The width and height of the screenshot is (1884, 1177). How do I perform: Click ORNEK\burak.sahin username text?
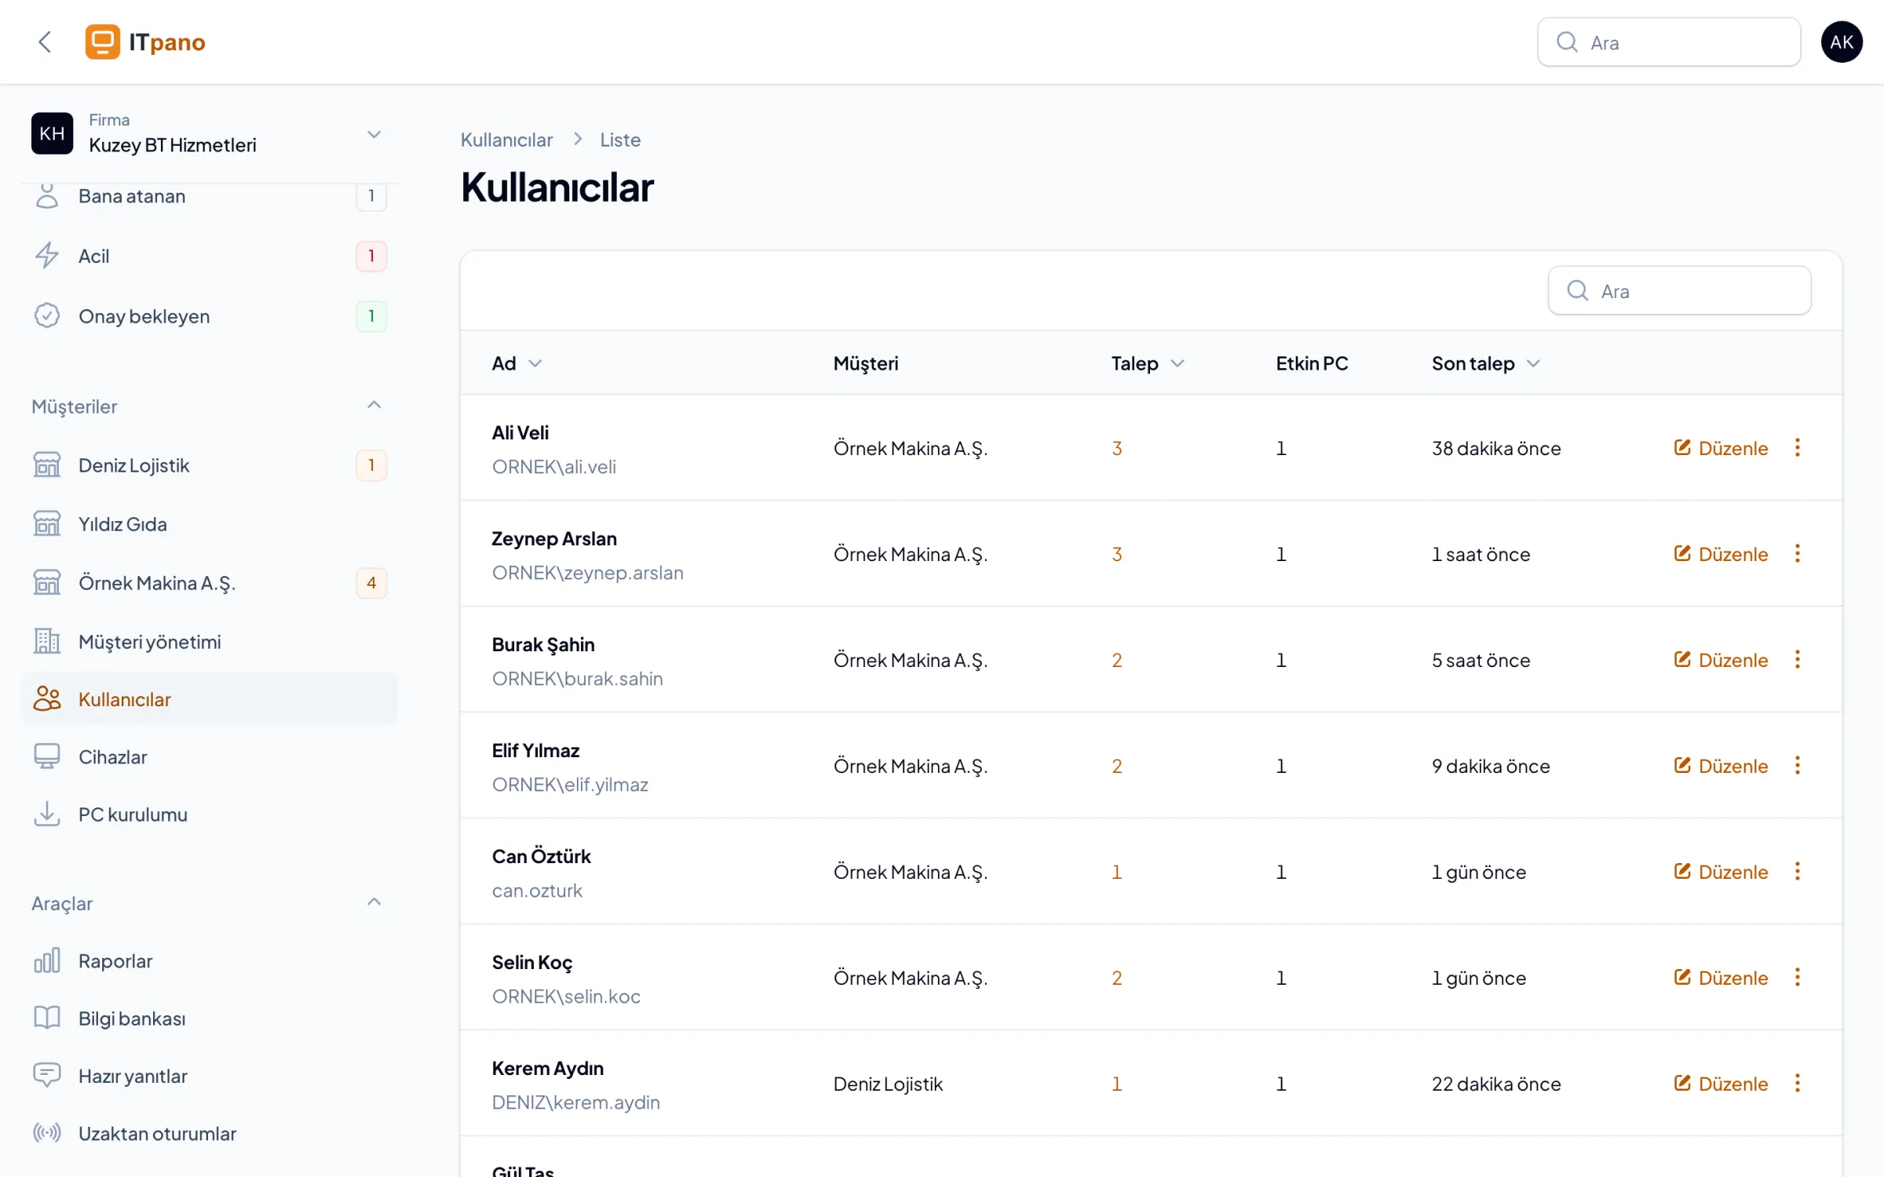577,679
